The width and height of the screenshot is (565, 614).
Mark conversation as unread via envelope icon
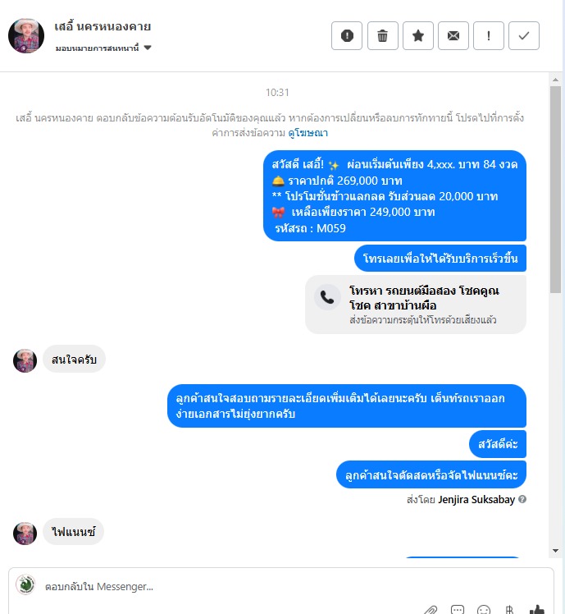pos(453,35)
